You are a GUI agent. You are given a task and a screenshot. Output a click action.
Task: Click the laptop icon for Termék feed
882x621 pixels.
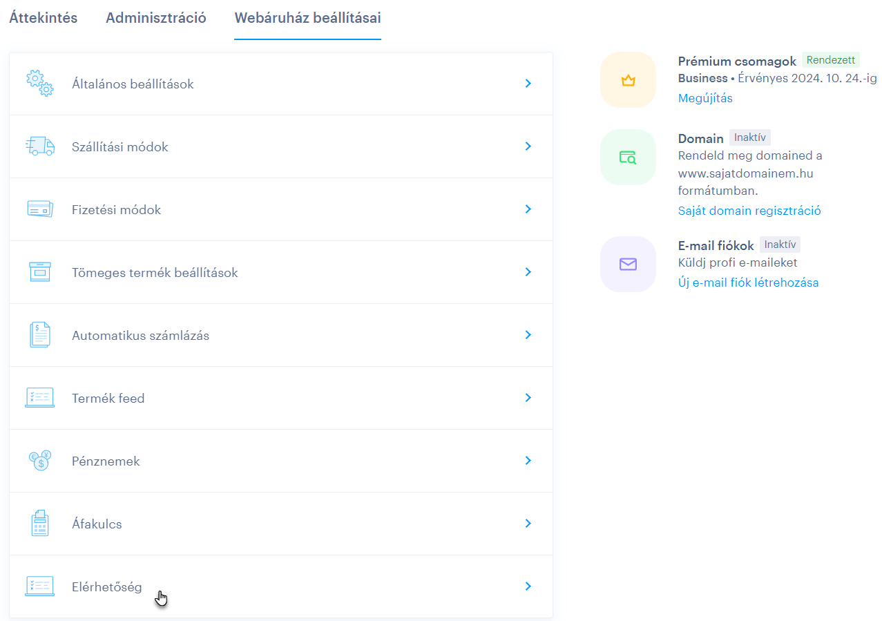40,398
